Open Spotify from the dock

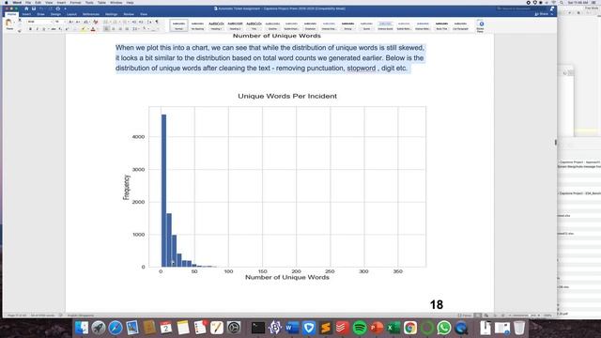[x=360, y=328]
